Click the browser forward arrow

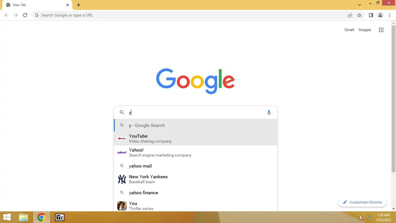(x=16, y=15)
